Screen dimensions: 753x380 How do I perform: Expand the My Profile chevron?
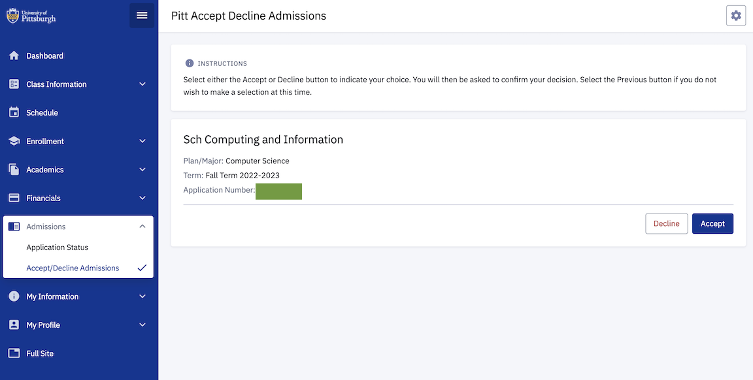pyautogui.click(x=142, y=325)
